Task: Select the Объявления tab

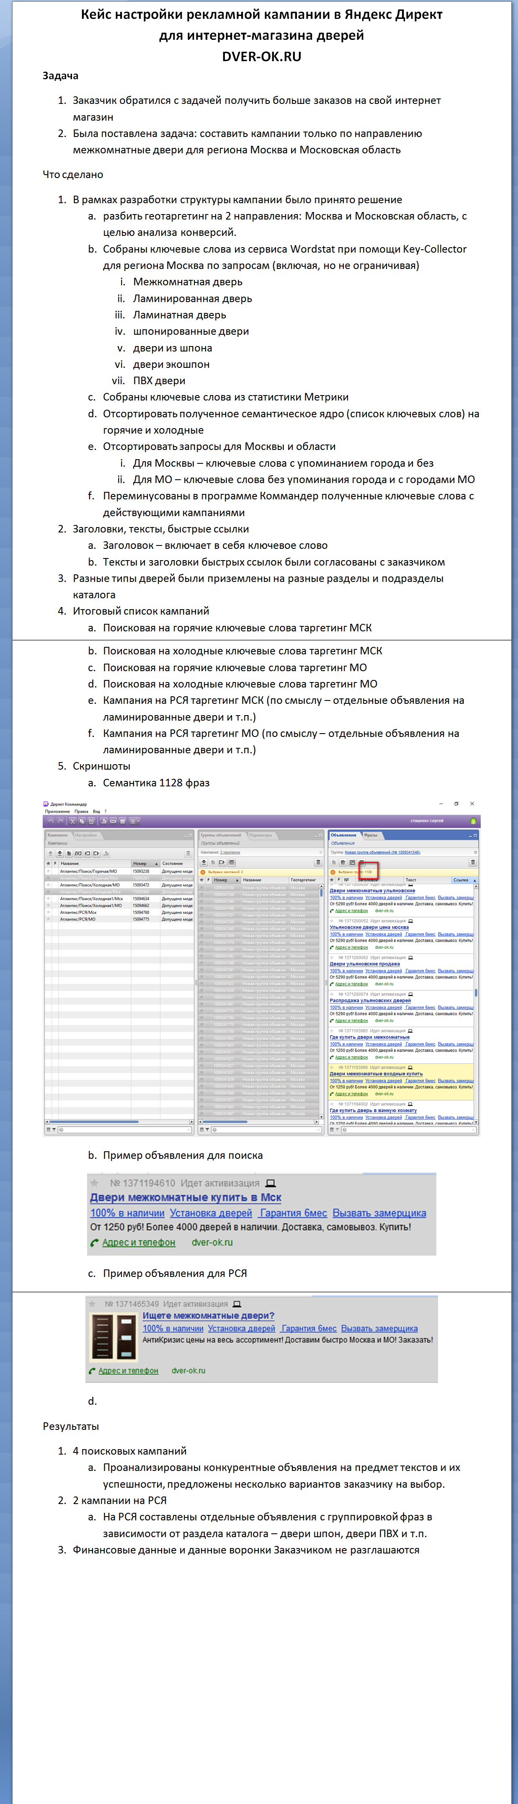Action: pyautogui.click(x=343, y=835)
